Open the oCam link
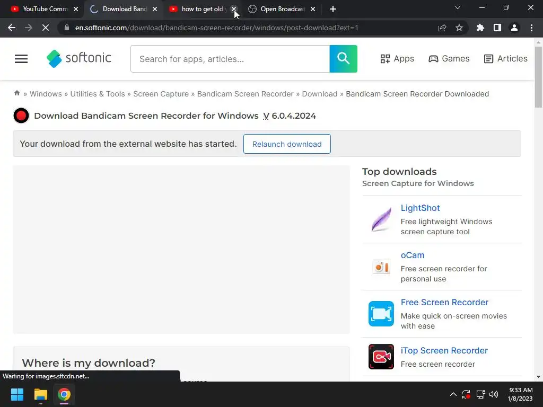 [413, 255]
